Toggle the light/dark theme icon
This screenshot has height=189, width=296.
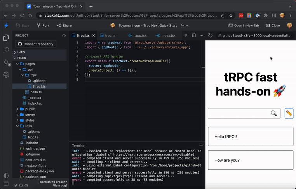(x=6, y=175)
